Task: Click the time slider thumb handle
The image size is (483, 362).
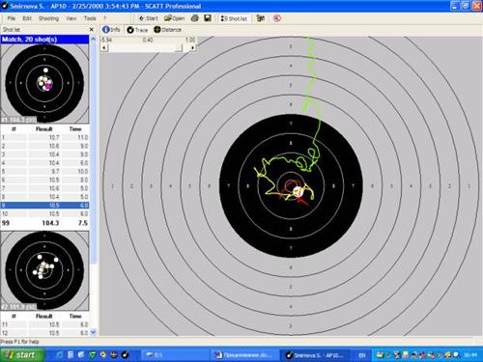Action: pos(179,48)
